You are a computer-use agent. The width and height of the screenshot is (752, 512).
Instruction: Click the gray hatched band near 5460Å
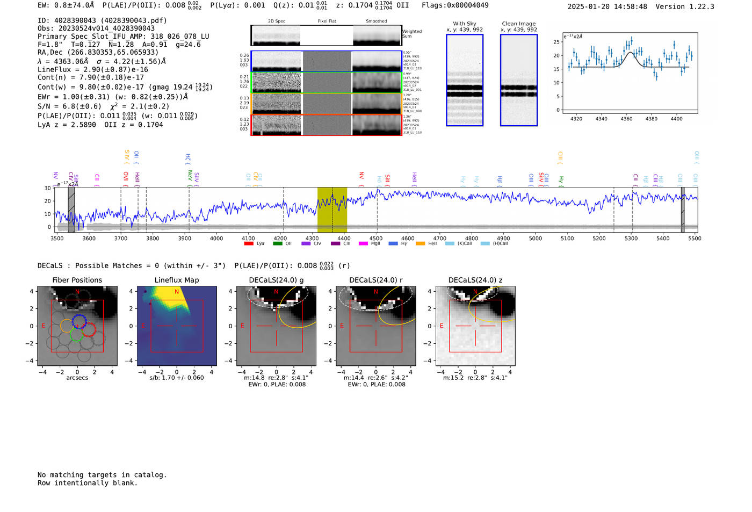[x=683, y=210]
